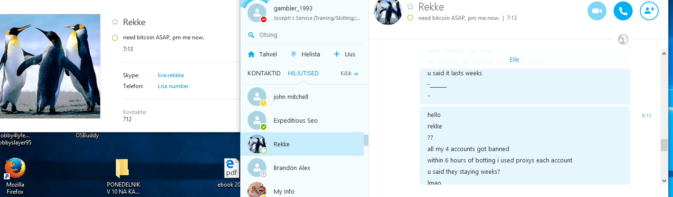Click the 8:15 message timestamp

click(x=646, y=115)
